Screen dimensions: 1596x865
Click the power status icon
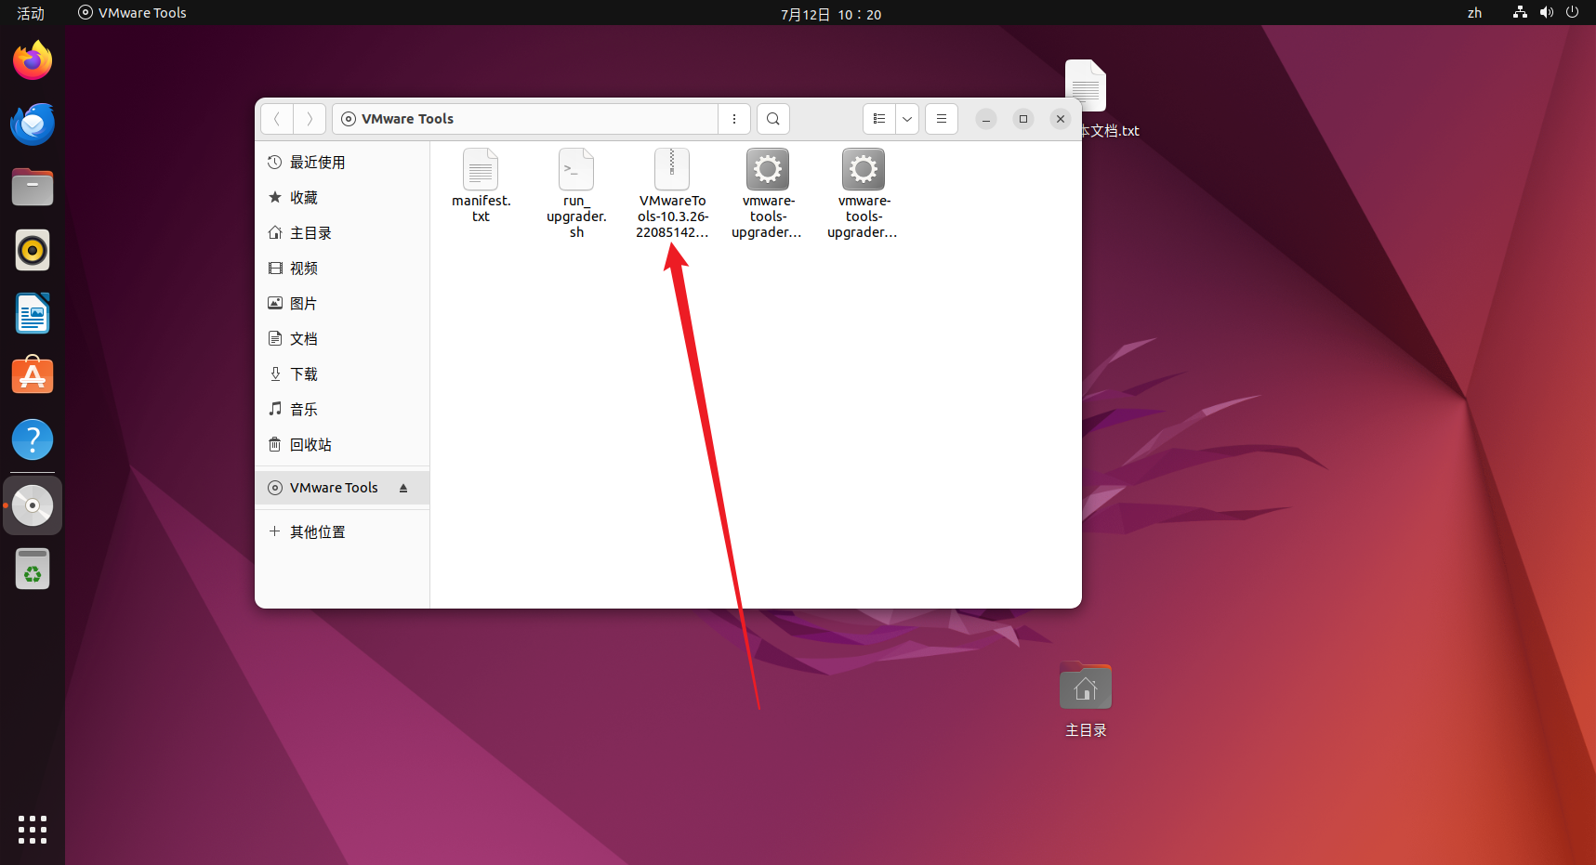(1572, 12)
